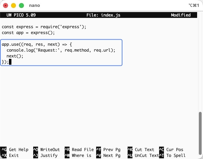203x159 pixels.
Task: Click the ^C Cur Pos shortcut
Action: tap(171, 150)
